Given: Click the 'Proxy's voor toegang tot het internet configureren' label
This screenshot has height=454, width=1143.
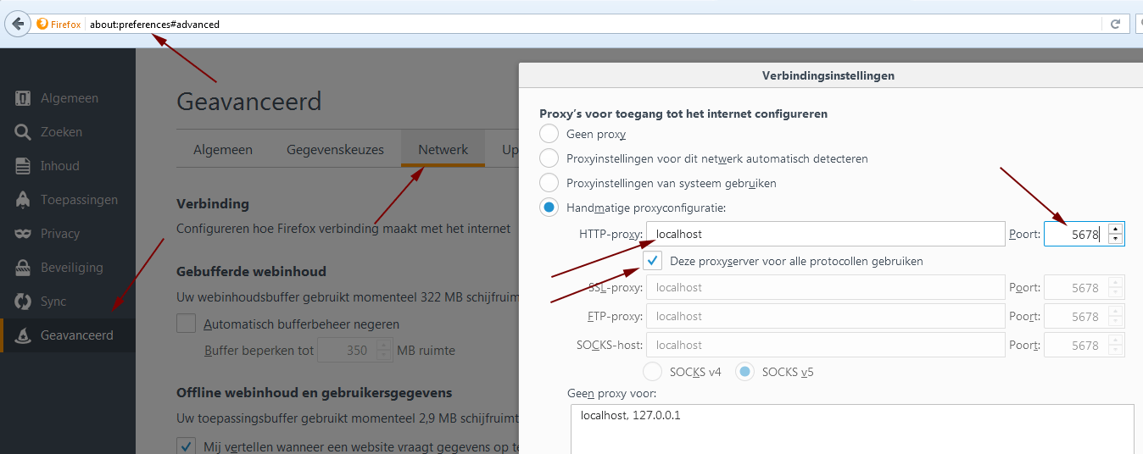Looking at the screenshot, I should click(x=683, y=113).
